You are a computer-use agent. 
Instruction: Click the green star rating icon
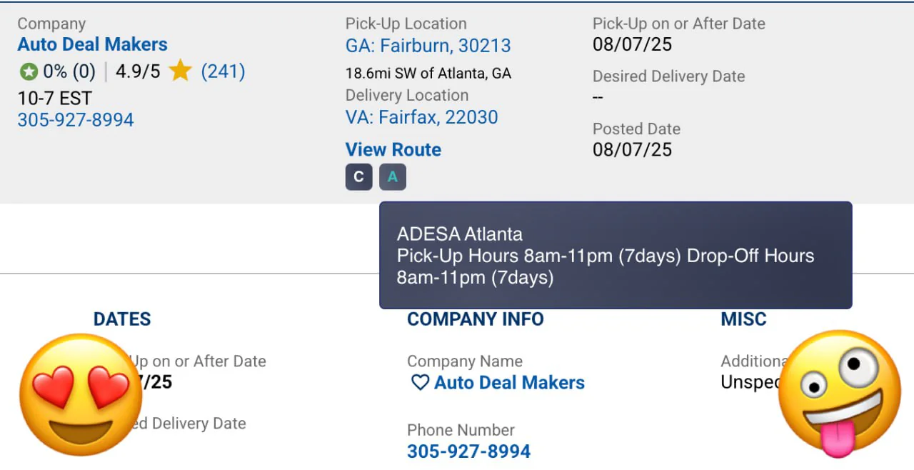pos(29,71)
